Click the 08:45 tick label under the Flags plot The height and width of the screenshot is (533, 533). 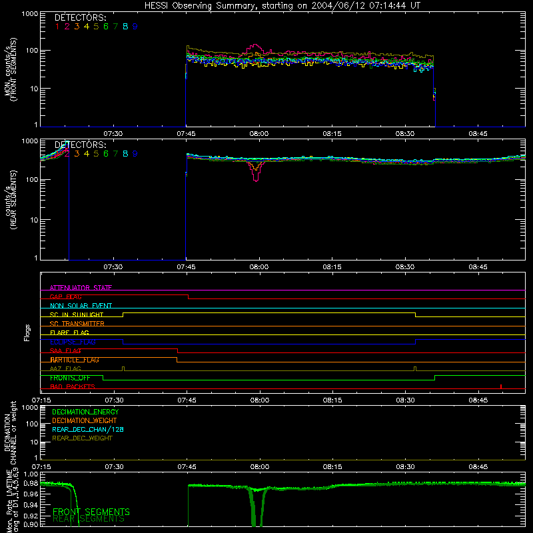[478, 400]
